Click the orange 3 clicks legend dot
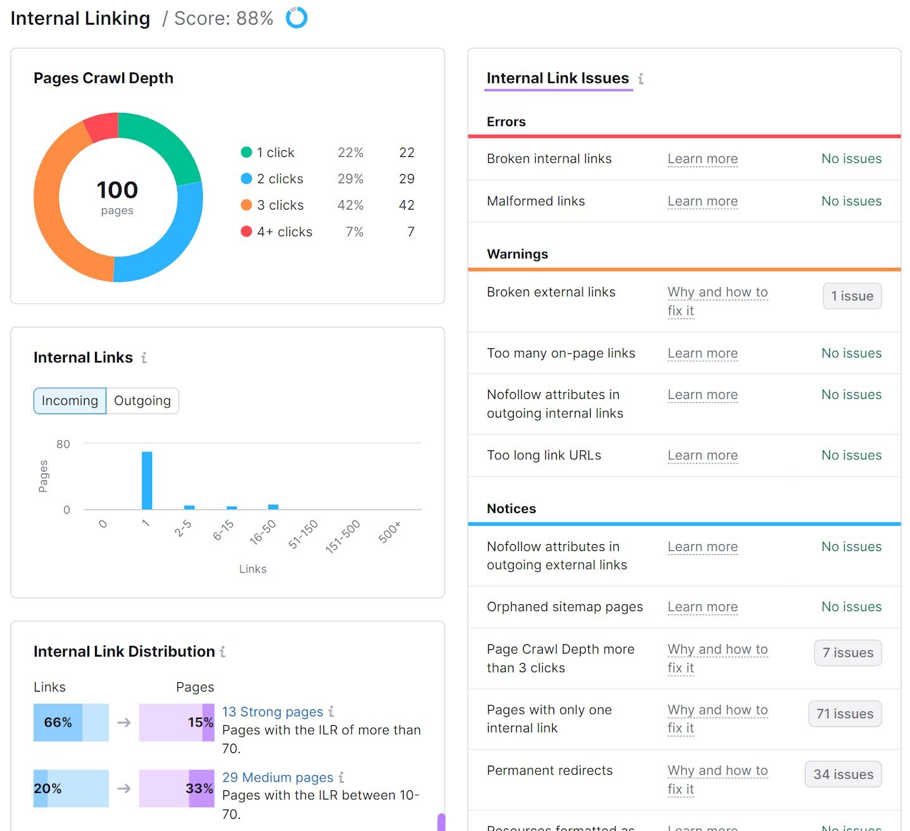The width and height of the screenshot is (910, 831). pyautogui.click(x=246, y=205)
